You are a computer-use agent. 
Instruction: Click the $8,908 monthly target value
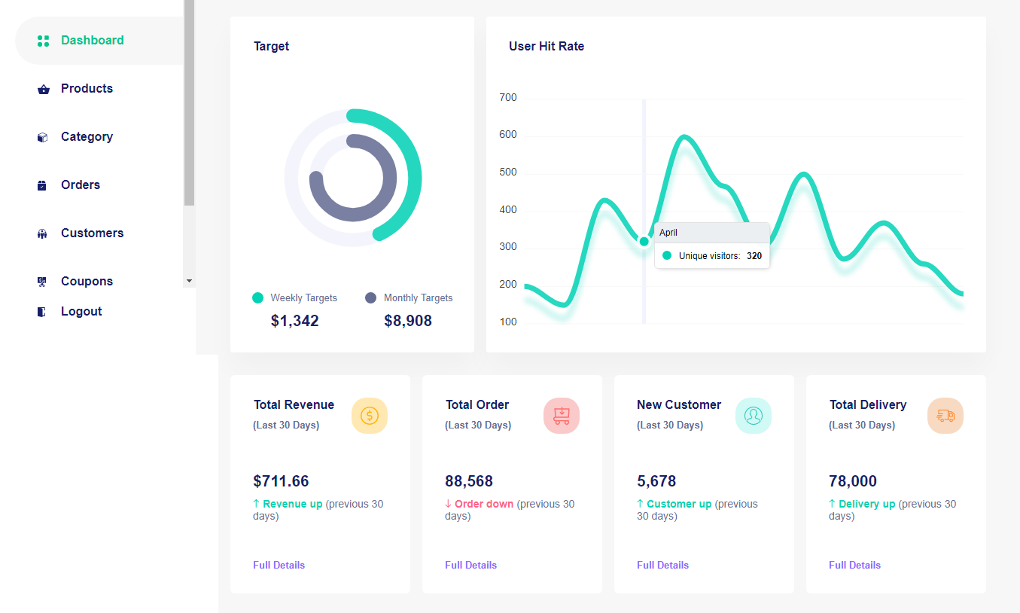click(x=408, y=321)
